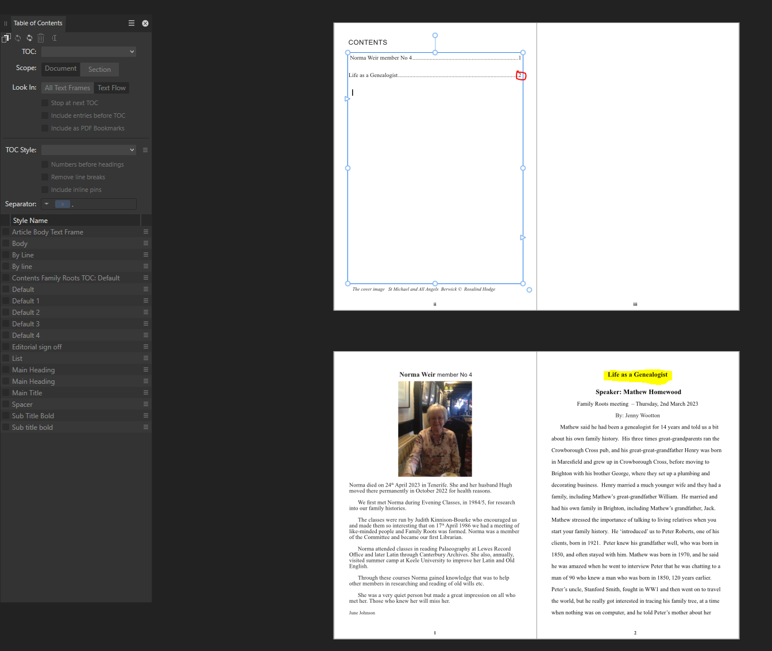Open options menu for Editorial sign off style
The height and width of the screenshot is (651, 772).
coord(146,346)
